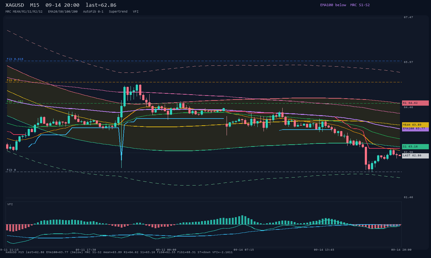Click the last=62.86 value in the title
The image size is (431, 258).
point(101,5)
